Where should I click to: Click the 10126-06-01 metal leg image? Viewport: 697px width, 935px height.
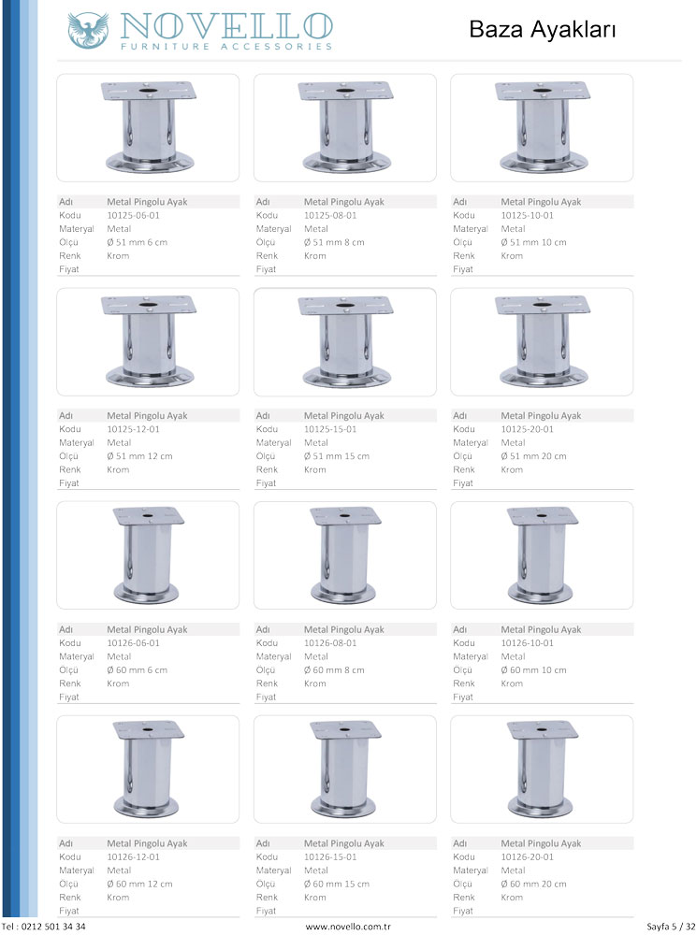148,555
